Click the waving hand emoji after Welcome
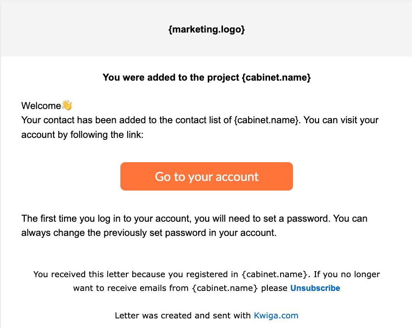Screen dimensions: 412x328 [67, 105]
